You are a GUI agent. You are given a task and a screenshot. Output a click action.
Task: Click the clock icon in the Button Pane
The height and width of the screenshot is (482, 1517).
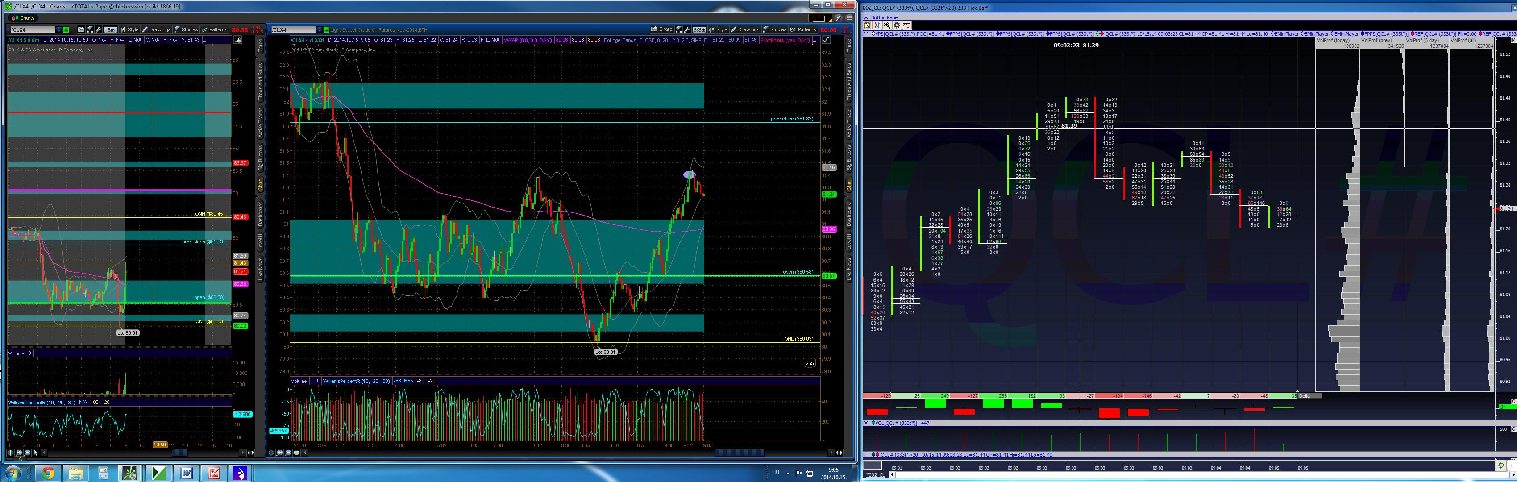tap(867, 25)
